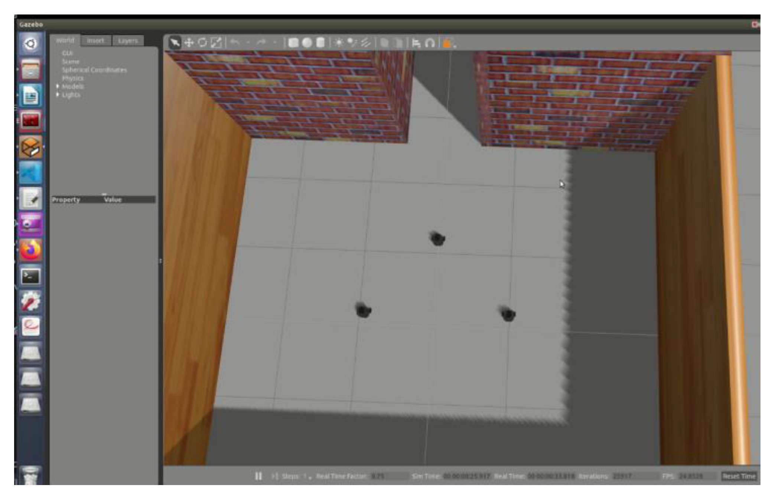Insert a box shape
Screen dimensions: 772x504
click(293, 43)
